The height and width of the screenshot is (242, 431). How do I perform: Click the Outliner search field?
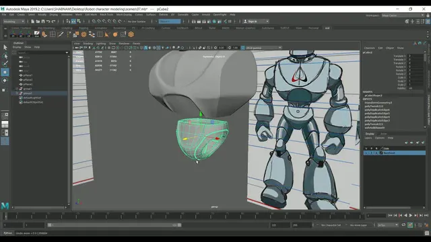41,52
